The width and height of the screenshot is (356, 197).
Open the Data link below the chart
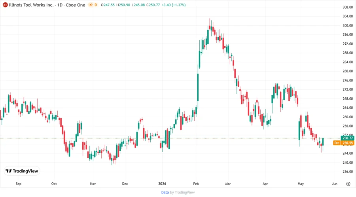[165, 192]
